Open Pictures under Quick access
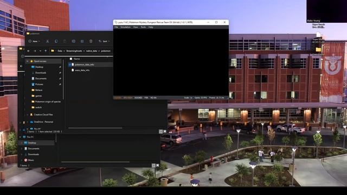Screen dimensions: 347x195 [39, 84]
